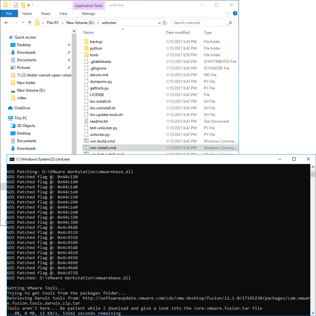316x316 pixels.
Task: Select This PC tree node
Action: point(21,118)
